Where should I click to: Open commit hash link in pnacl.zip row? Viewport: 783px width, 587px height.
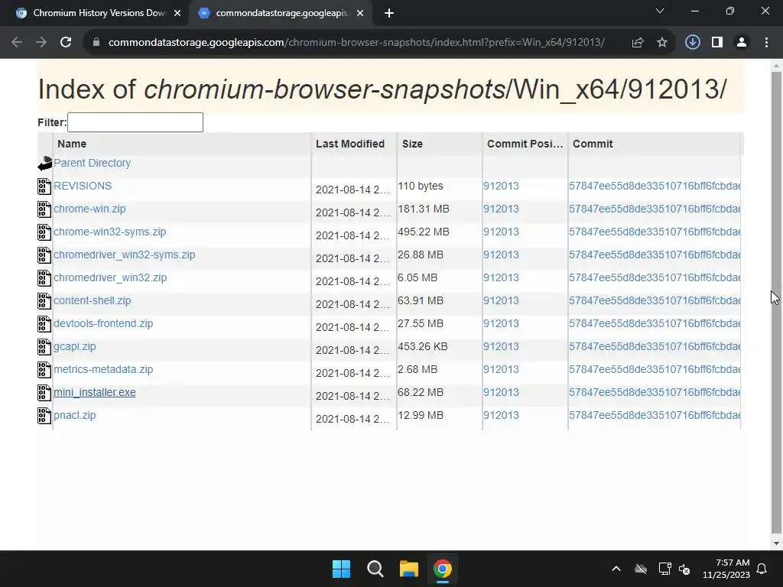pos(655,415)
